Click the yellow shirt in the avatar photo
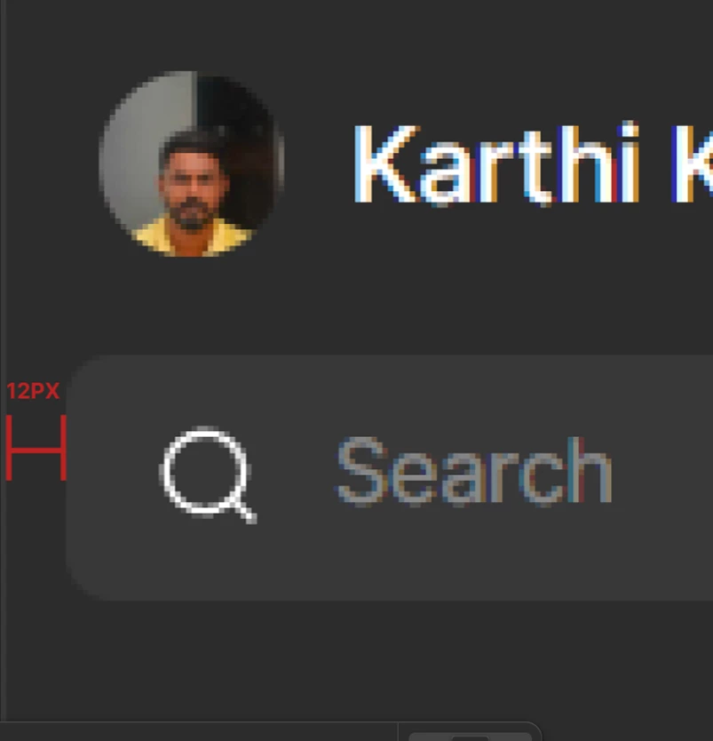 pyautogui.click(x=191, y=239)
